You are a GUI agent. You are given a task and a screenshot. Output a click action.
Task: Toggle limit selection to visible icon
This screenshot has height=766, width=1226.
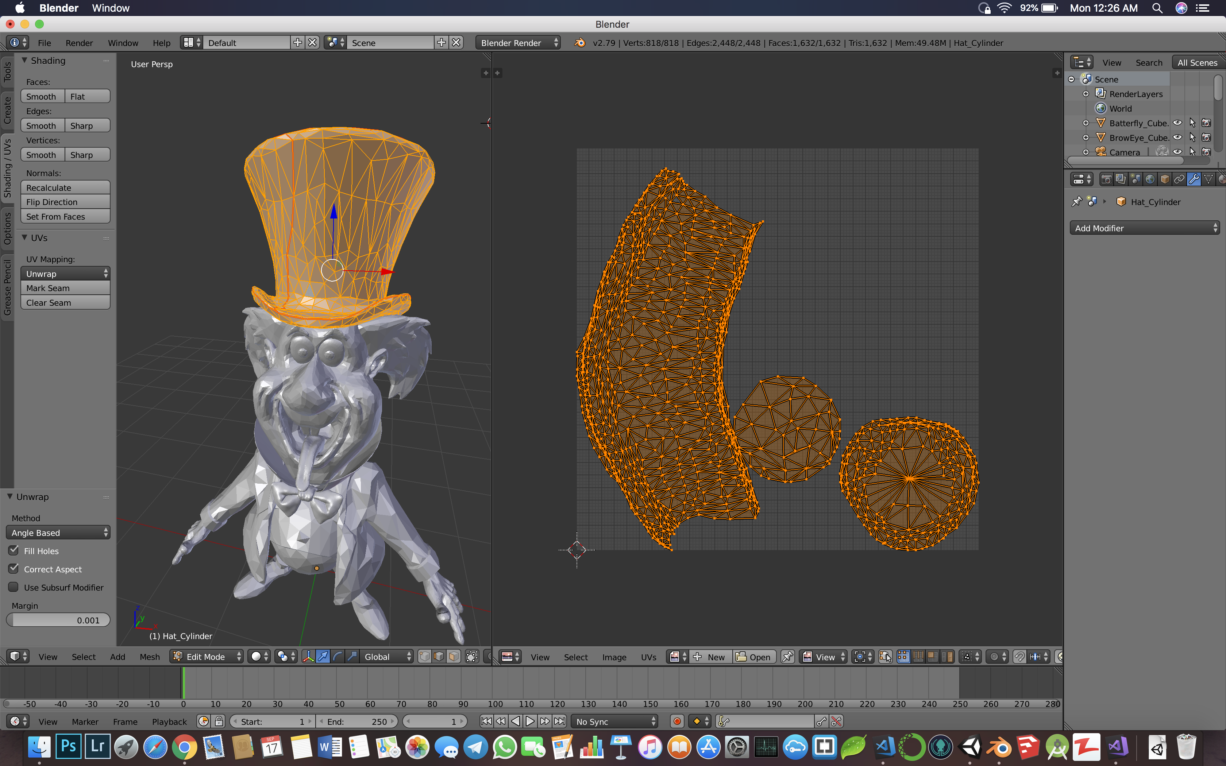[x=472, y=657]
